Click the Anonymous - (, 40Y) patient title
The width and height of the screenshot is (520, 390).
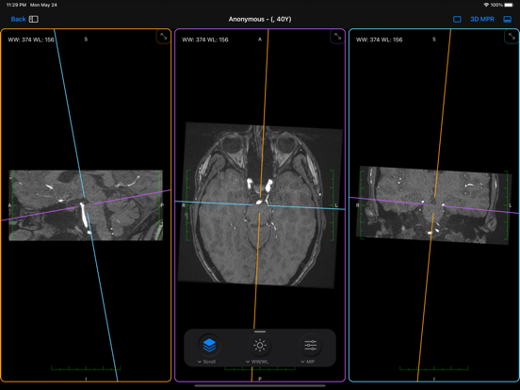[x=260, y=19]
